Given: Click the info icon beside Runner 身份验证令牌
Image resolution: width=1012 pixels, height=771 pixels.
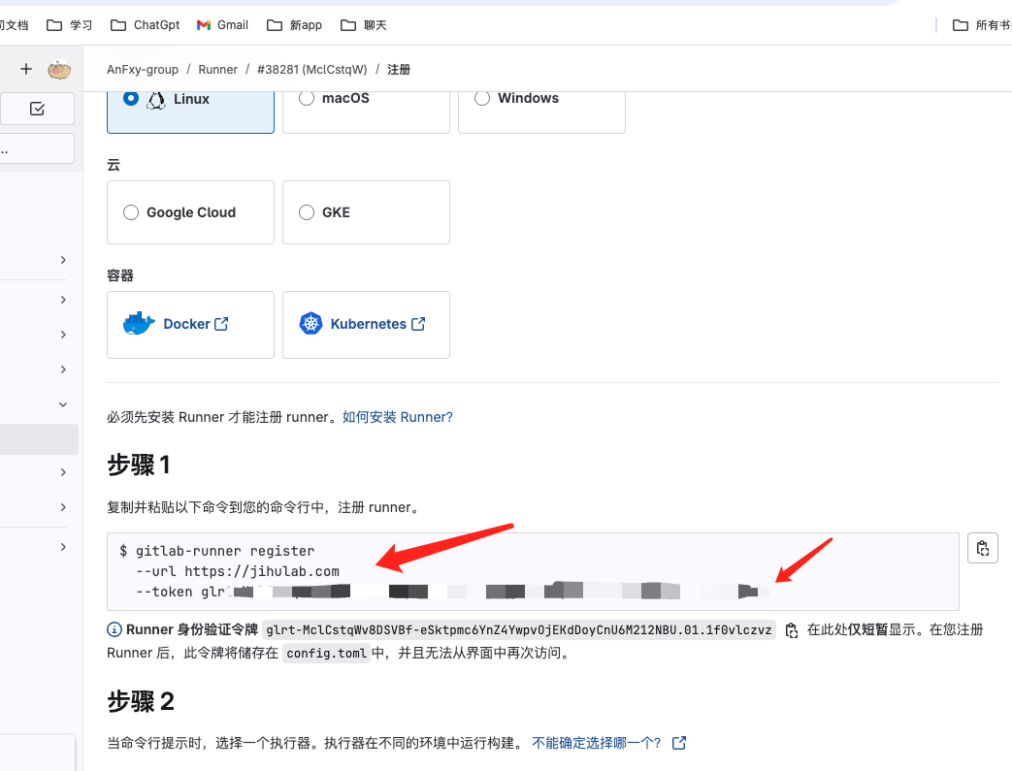Looking at the screenshot, I should (x=114, y=629).
